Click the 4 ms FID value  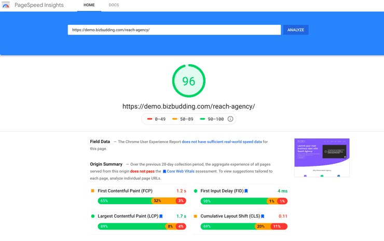point(282,191)
